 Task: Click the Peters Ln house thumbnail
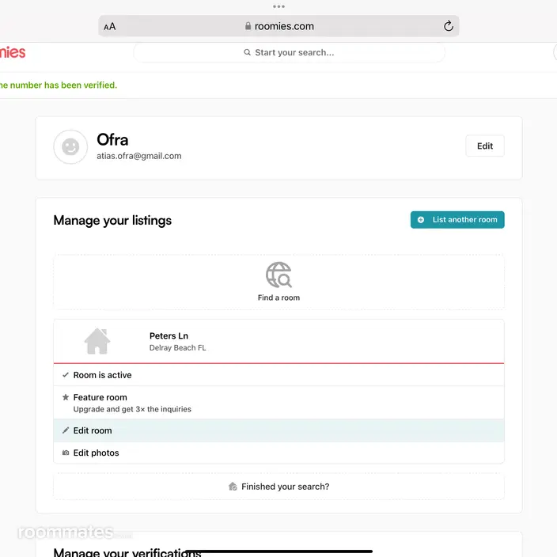point(97,341)
